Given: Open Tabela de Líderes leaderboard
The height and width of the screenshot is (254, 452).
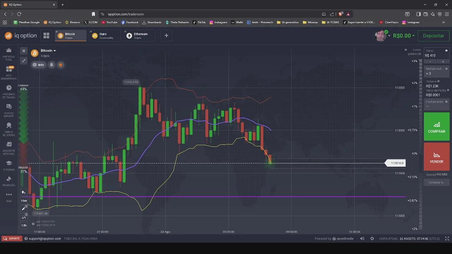Looking at the screenshot, I should click(x=9, y=129).
